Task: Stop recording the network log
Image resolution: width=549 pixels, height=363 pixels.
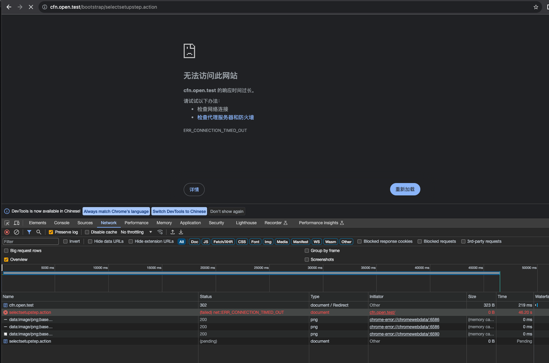Action: 7,232
